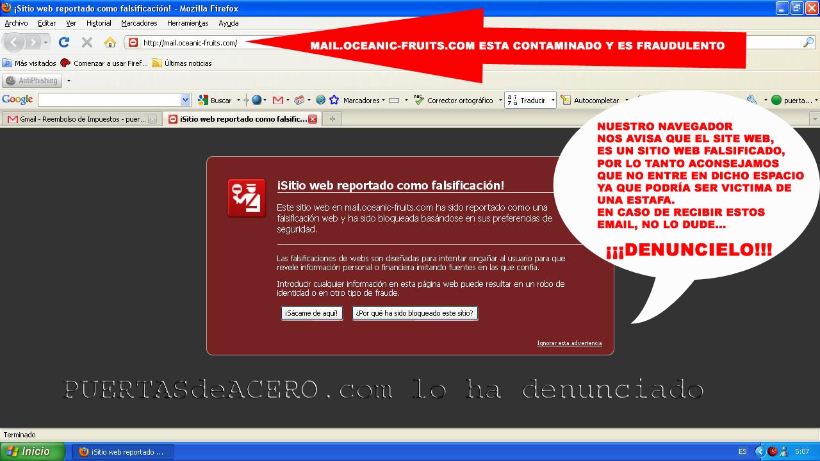Go to the Home page icon
Screen dimensions: 820x461
(110, 42)
